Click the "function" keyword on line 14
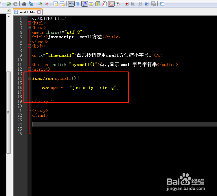Viewport: 217px width, 196px height. point(43,78)
